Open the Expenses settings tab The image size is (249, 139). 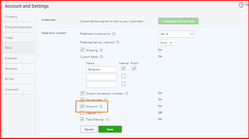tap(11, 58)
